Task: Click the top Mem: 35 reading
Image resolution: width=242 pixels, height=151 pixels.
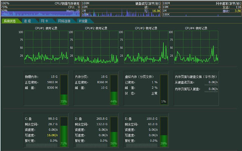Action: click(x=73, y=11)
